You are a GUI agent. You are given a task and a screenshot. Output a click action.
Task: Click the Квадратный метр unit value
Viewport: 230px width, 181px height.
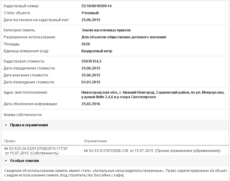[97, 51]
